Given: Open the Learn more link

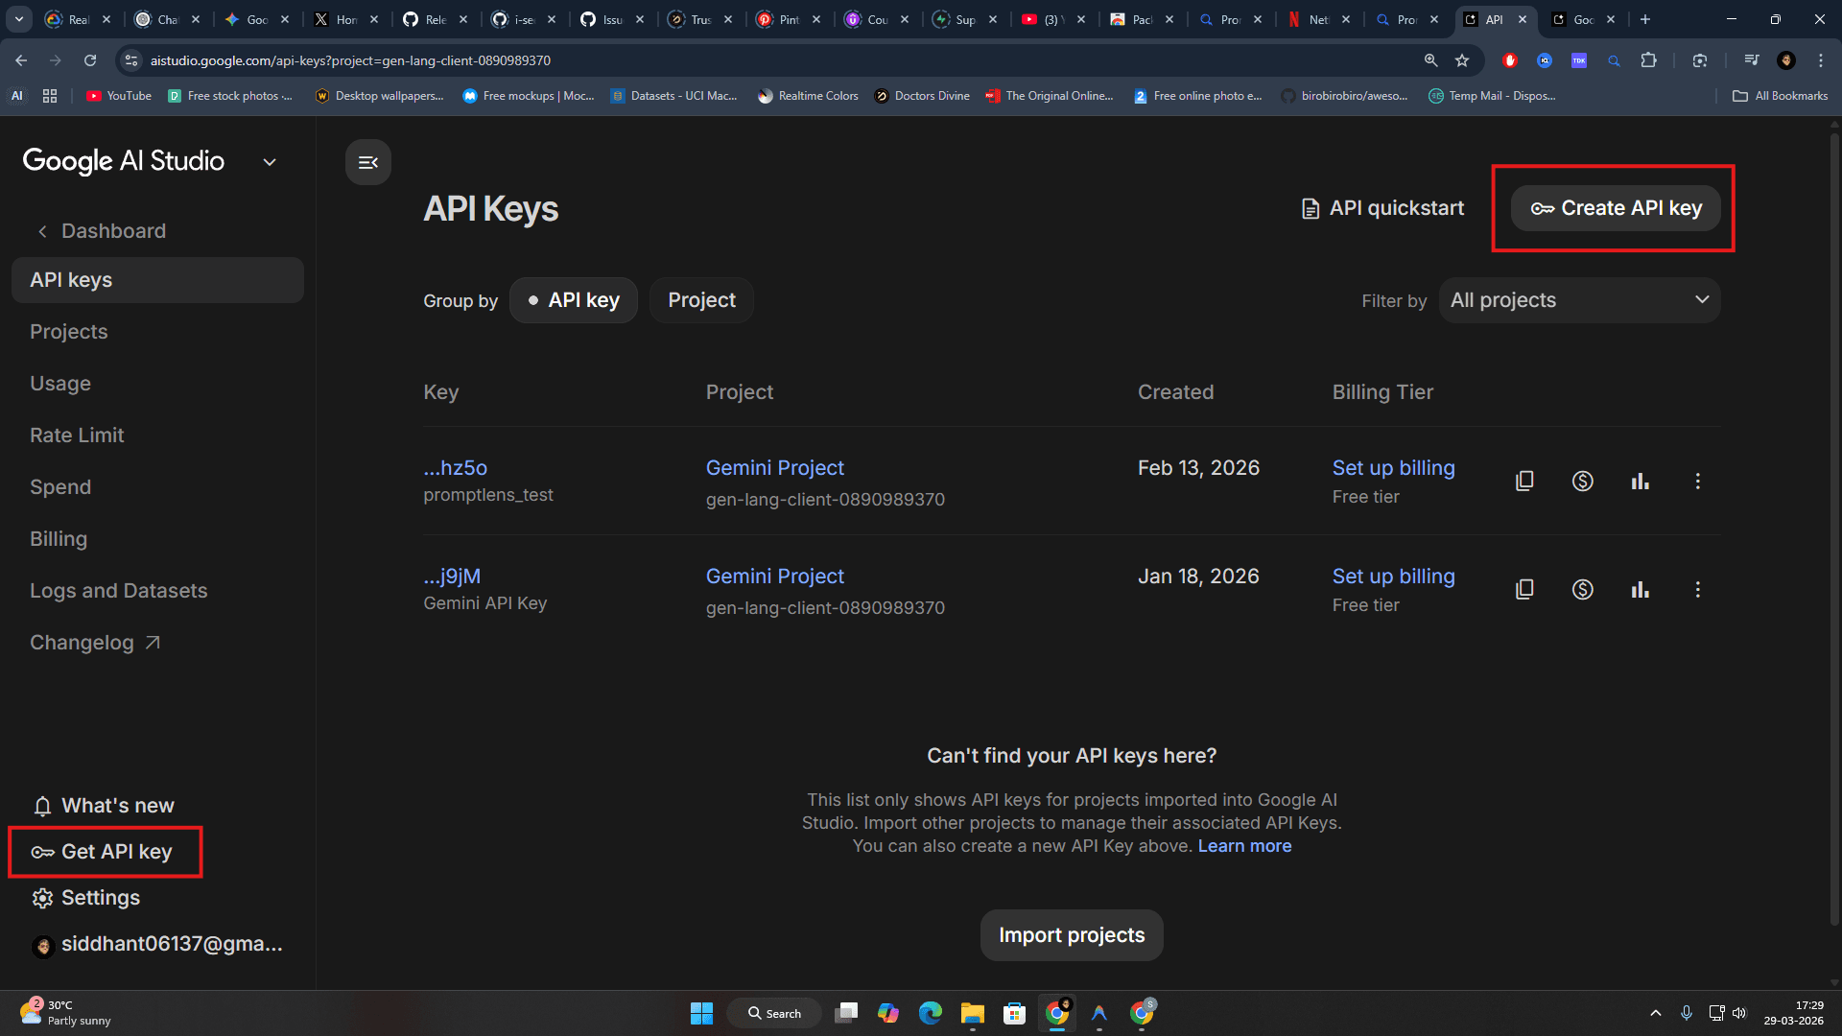Looking at the screenshot, I should tap(1244, 845).
